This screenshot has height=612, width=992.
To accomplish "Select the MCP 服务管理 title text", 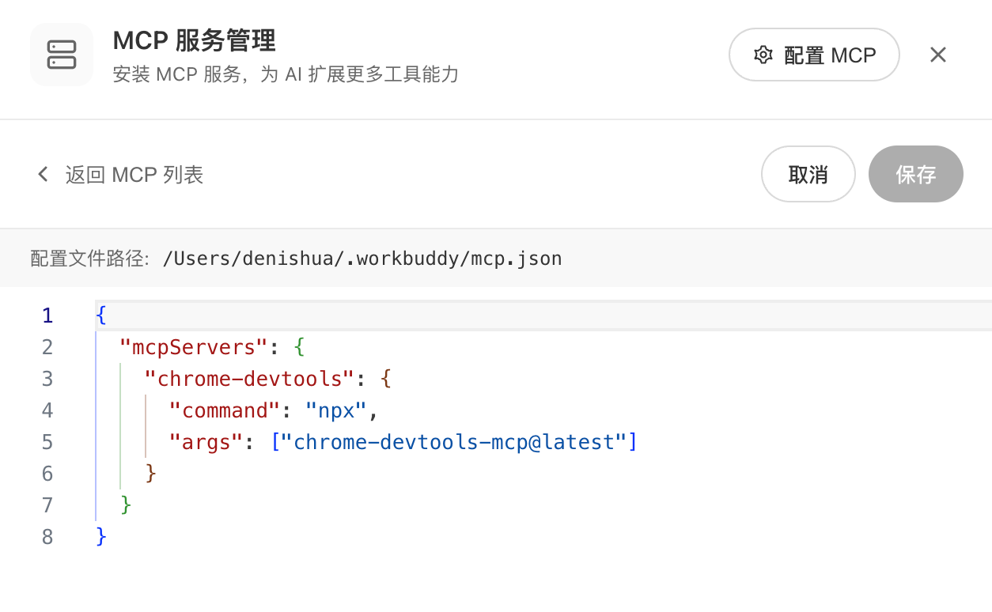I will pyautogui.click(x=195, y=40).
